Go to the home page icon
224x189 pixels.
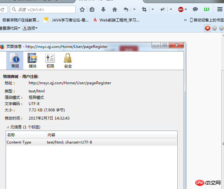click(115, 9)
